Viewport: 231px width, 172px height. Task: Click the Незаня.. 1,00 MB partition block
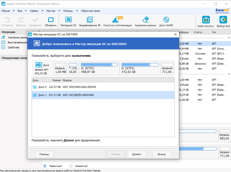point(61,68)
